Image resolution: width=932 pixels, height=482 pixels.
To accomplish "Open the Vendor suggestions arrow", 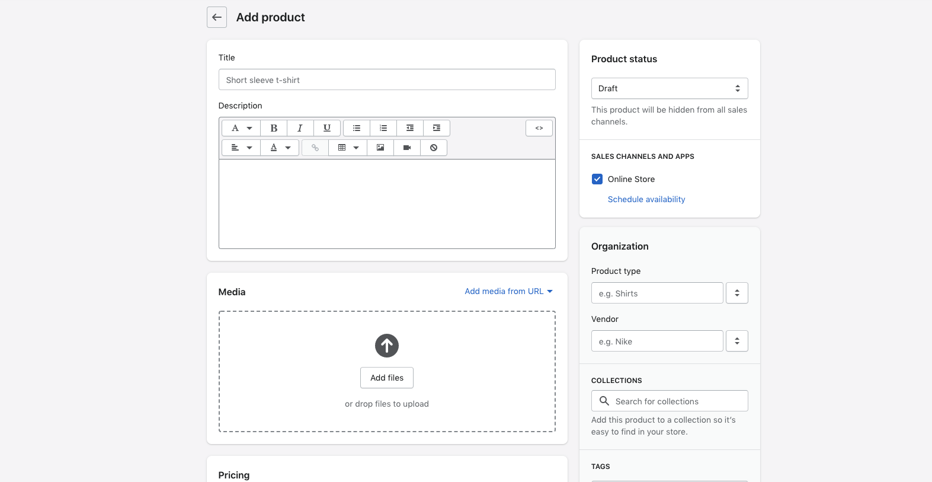I will coord(737,341).
